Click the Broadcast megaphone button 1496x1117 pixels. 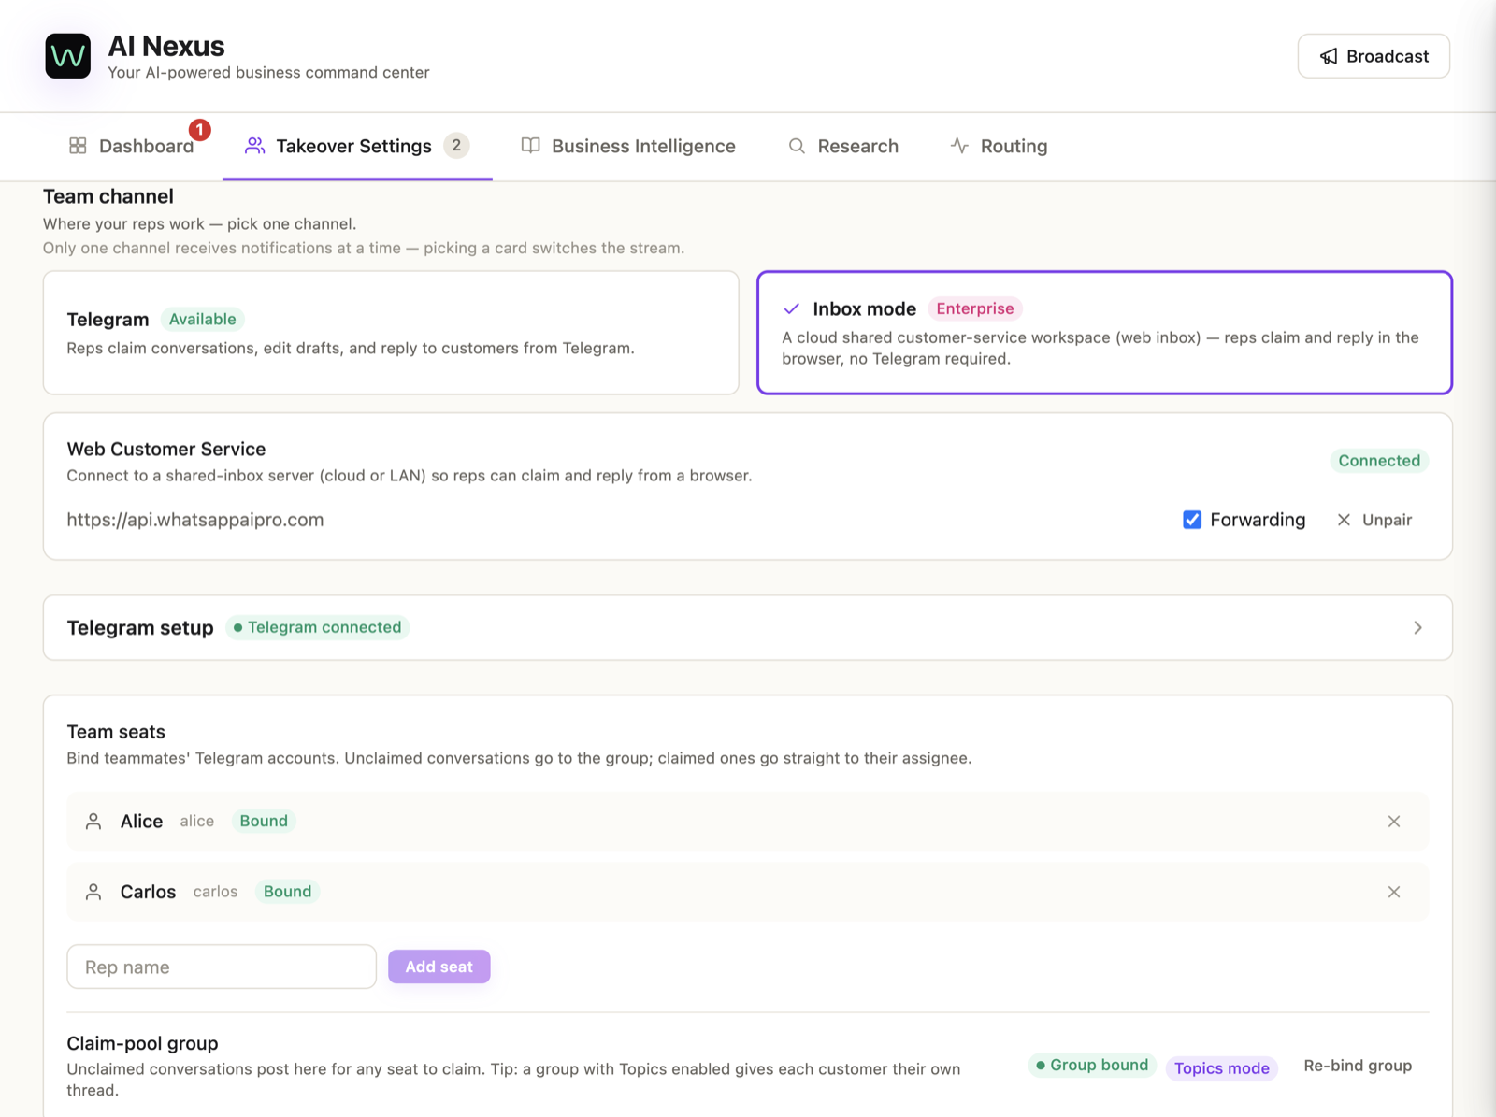click(x=1374, y=56)
